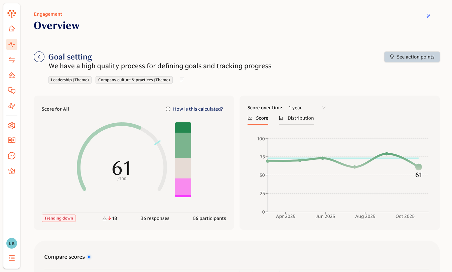
Task: Open the feedback exchange arrows icon
Action: point(12,60)
